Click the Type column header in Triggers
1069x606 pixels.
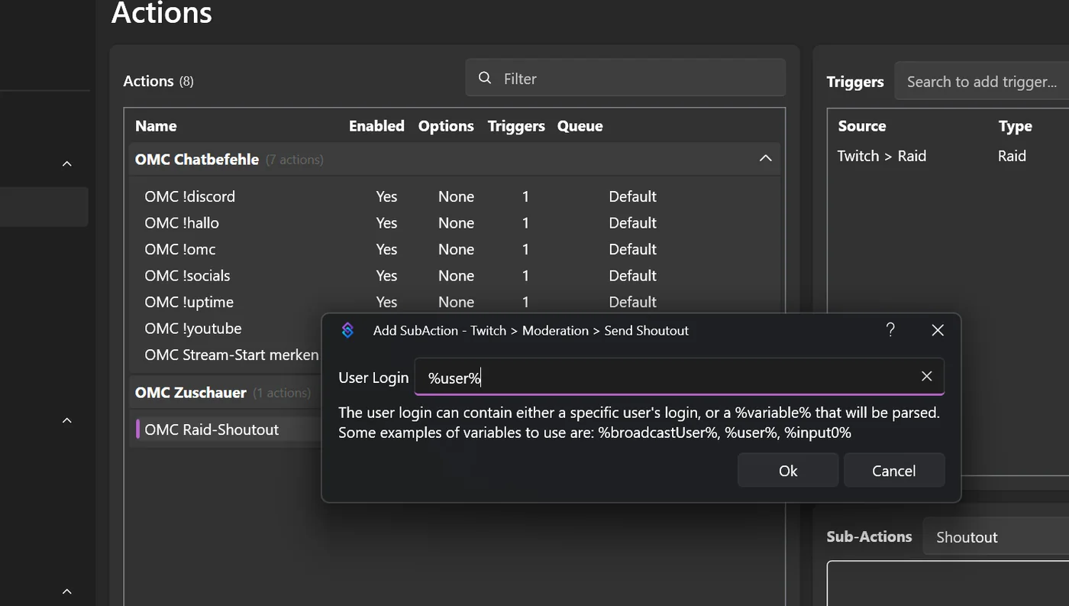tap(1015, 126)
